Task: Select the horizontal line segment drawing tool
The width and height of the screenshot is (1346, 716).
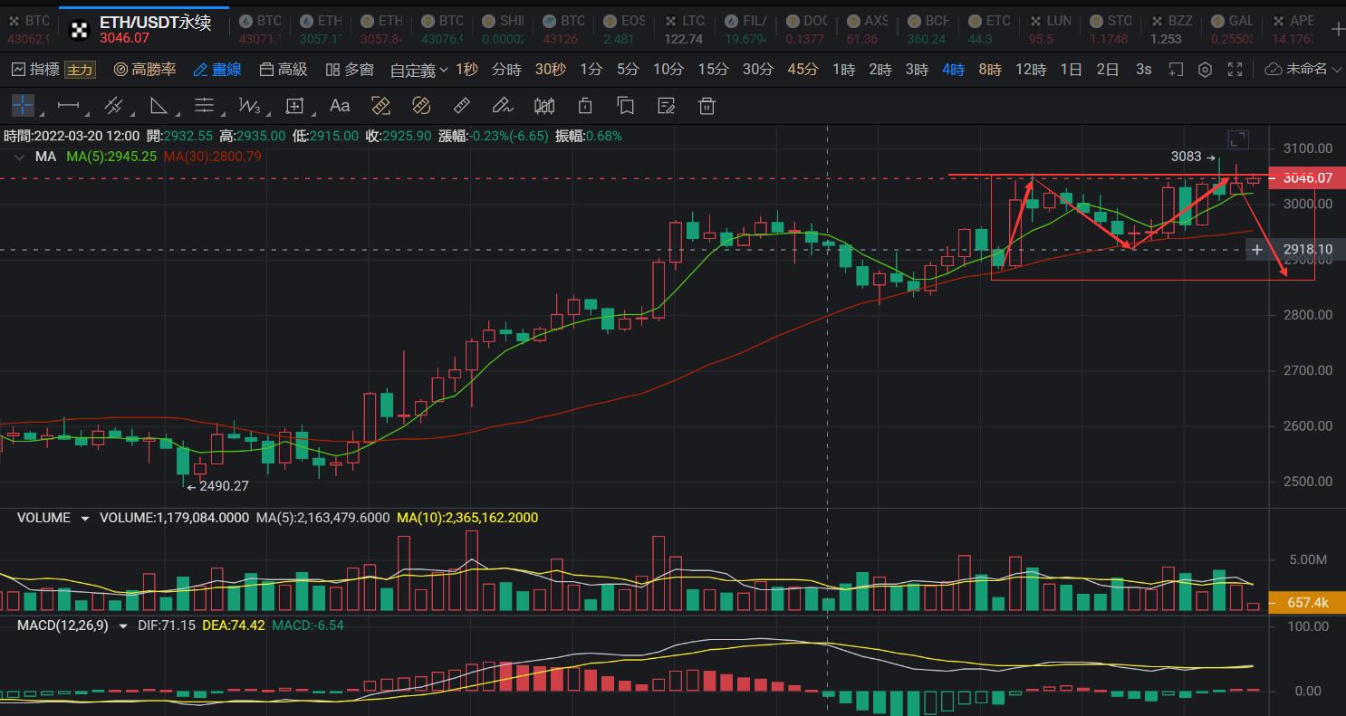Action: click(69, 106)
